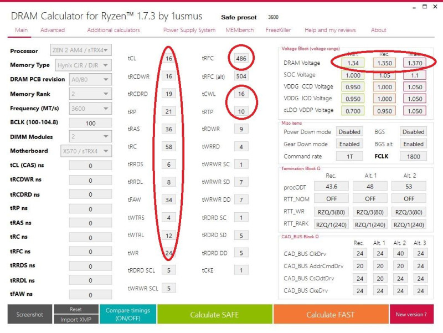Click the New version ? button

coord(411,314)
